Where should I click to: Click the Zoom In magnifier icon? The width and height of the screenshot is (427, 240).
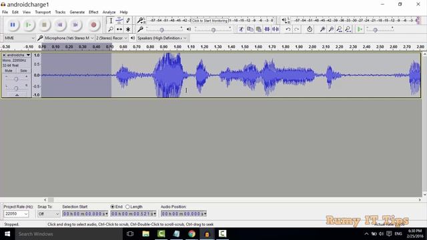(x=322, y=29)
